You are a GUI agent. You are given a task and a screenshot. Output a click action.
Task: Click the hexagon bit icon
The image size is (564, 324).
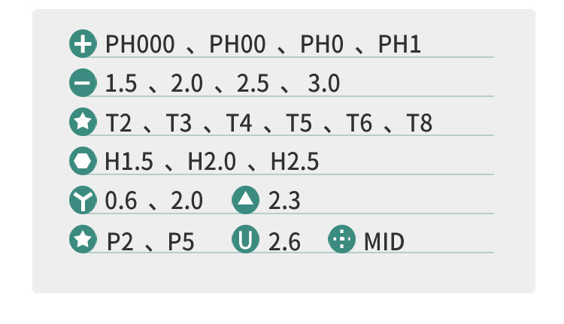(x=83, y=162)
